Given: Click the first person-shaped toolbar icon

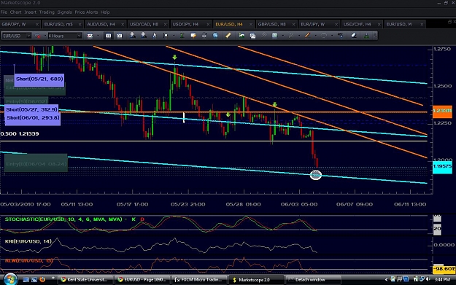Looking at the screenshot, I should tap(132, 36).
